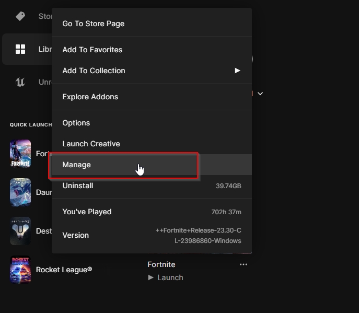Open the Destiny 2 quick launch thumbnail
359x313 pixels.
20,231
